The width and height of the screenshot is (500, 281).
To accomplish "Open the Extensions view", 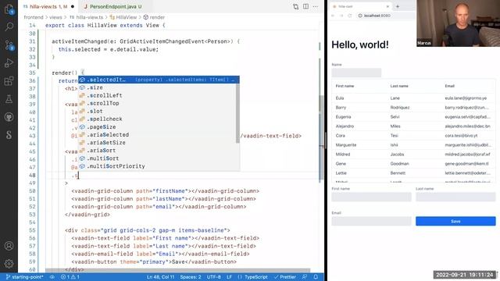I will point(9,81).
